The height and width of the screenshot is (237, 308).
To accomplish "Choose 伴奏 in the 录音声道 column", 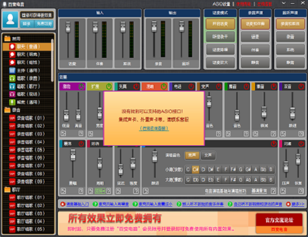I will coord(255,50).
